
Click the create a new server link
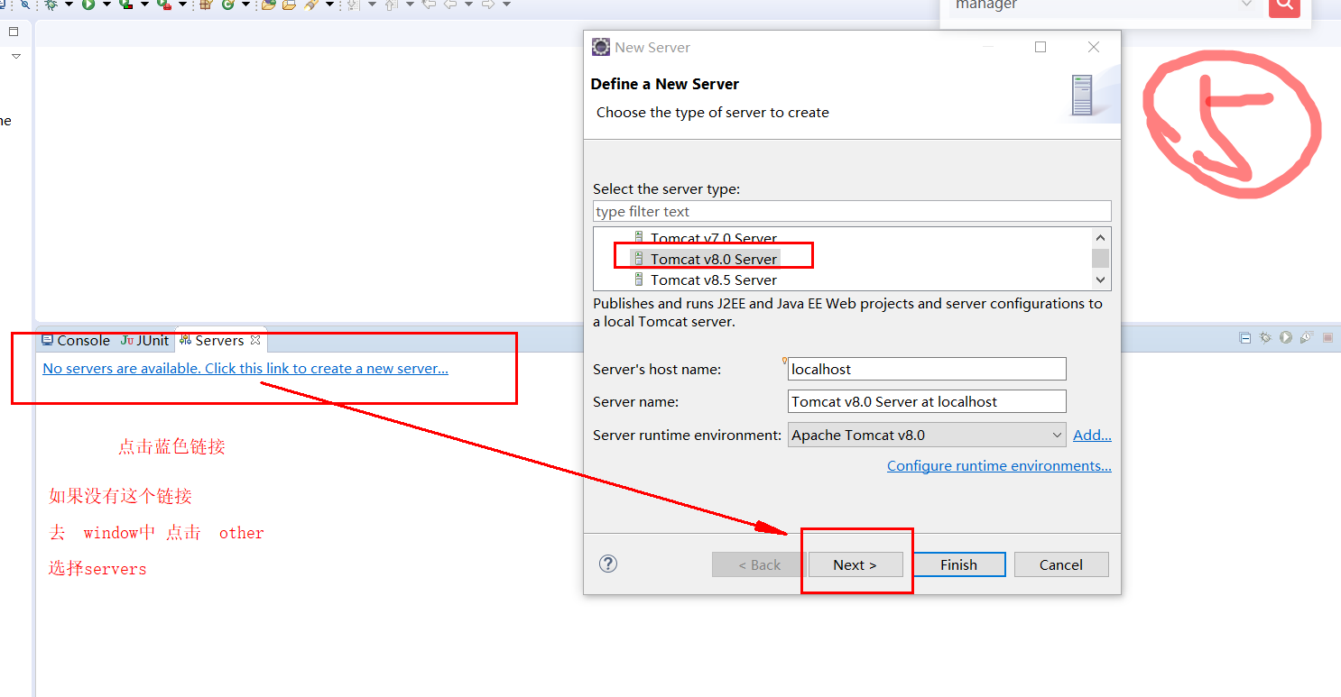click(x=245, y=368)
